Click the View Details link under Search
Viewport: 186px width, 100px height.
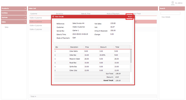pyautogui.click(x=166, y=17)
